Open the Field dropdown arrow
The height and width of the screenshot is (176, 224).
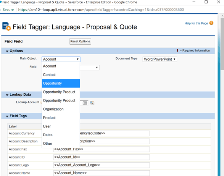click(97, 68)
